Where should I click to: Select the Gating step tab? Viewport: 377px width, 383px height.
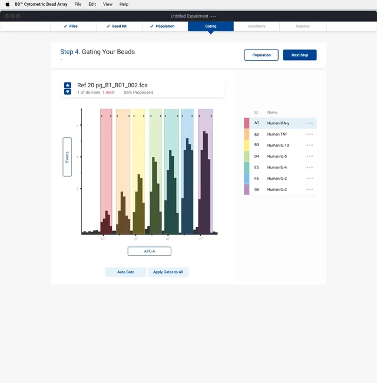pyautogui.click(x=211, y=26)
